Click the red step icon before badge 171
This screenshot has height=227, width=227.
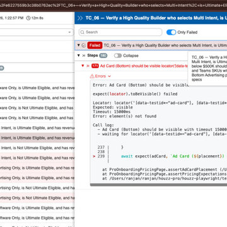[x=88, y=66]
